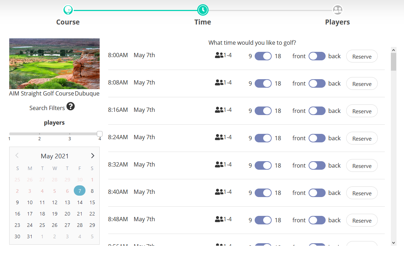Toggle front/back switch for 8:16AM
This screenshot has height=256, width=404.
317,111
